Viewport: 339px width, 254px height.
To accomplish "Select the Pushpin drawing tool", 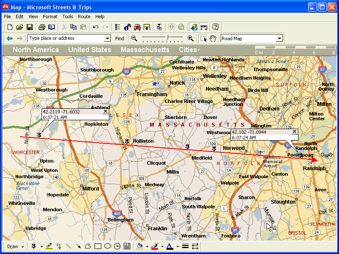I will click(x=34, y=246).
